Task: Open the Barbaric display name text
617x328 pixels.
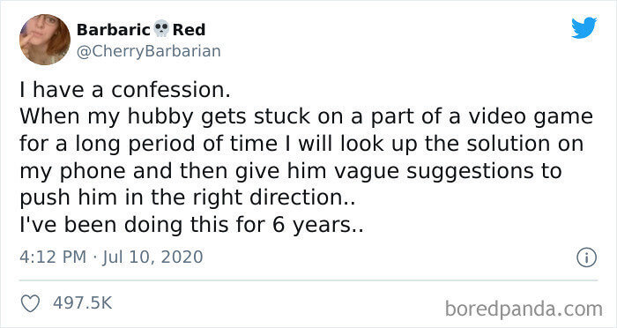Action: pos(114,29)
